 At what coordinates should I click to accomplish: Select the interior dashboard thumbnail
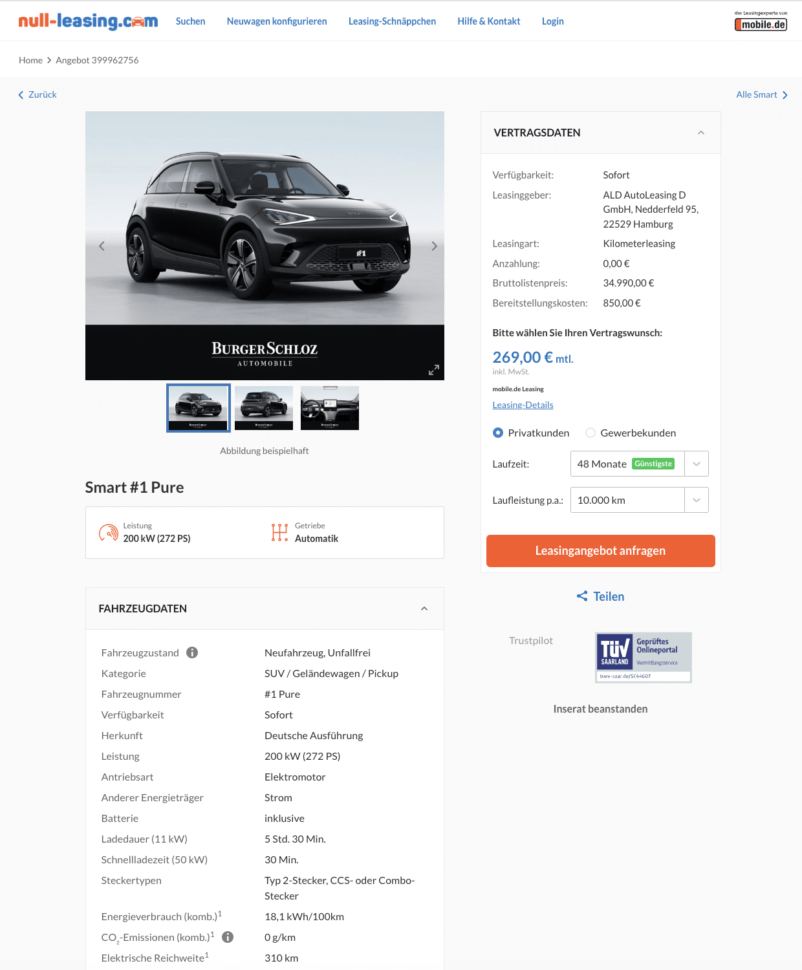point(330,408)
